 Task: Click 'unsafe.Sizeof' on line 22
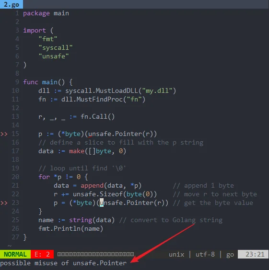[x=98, y=194]
